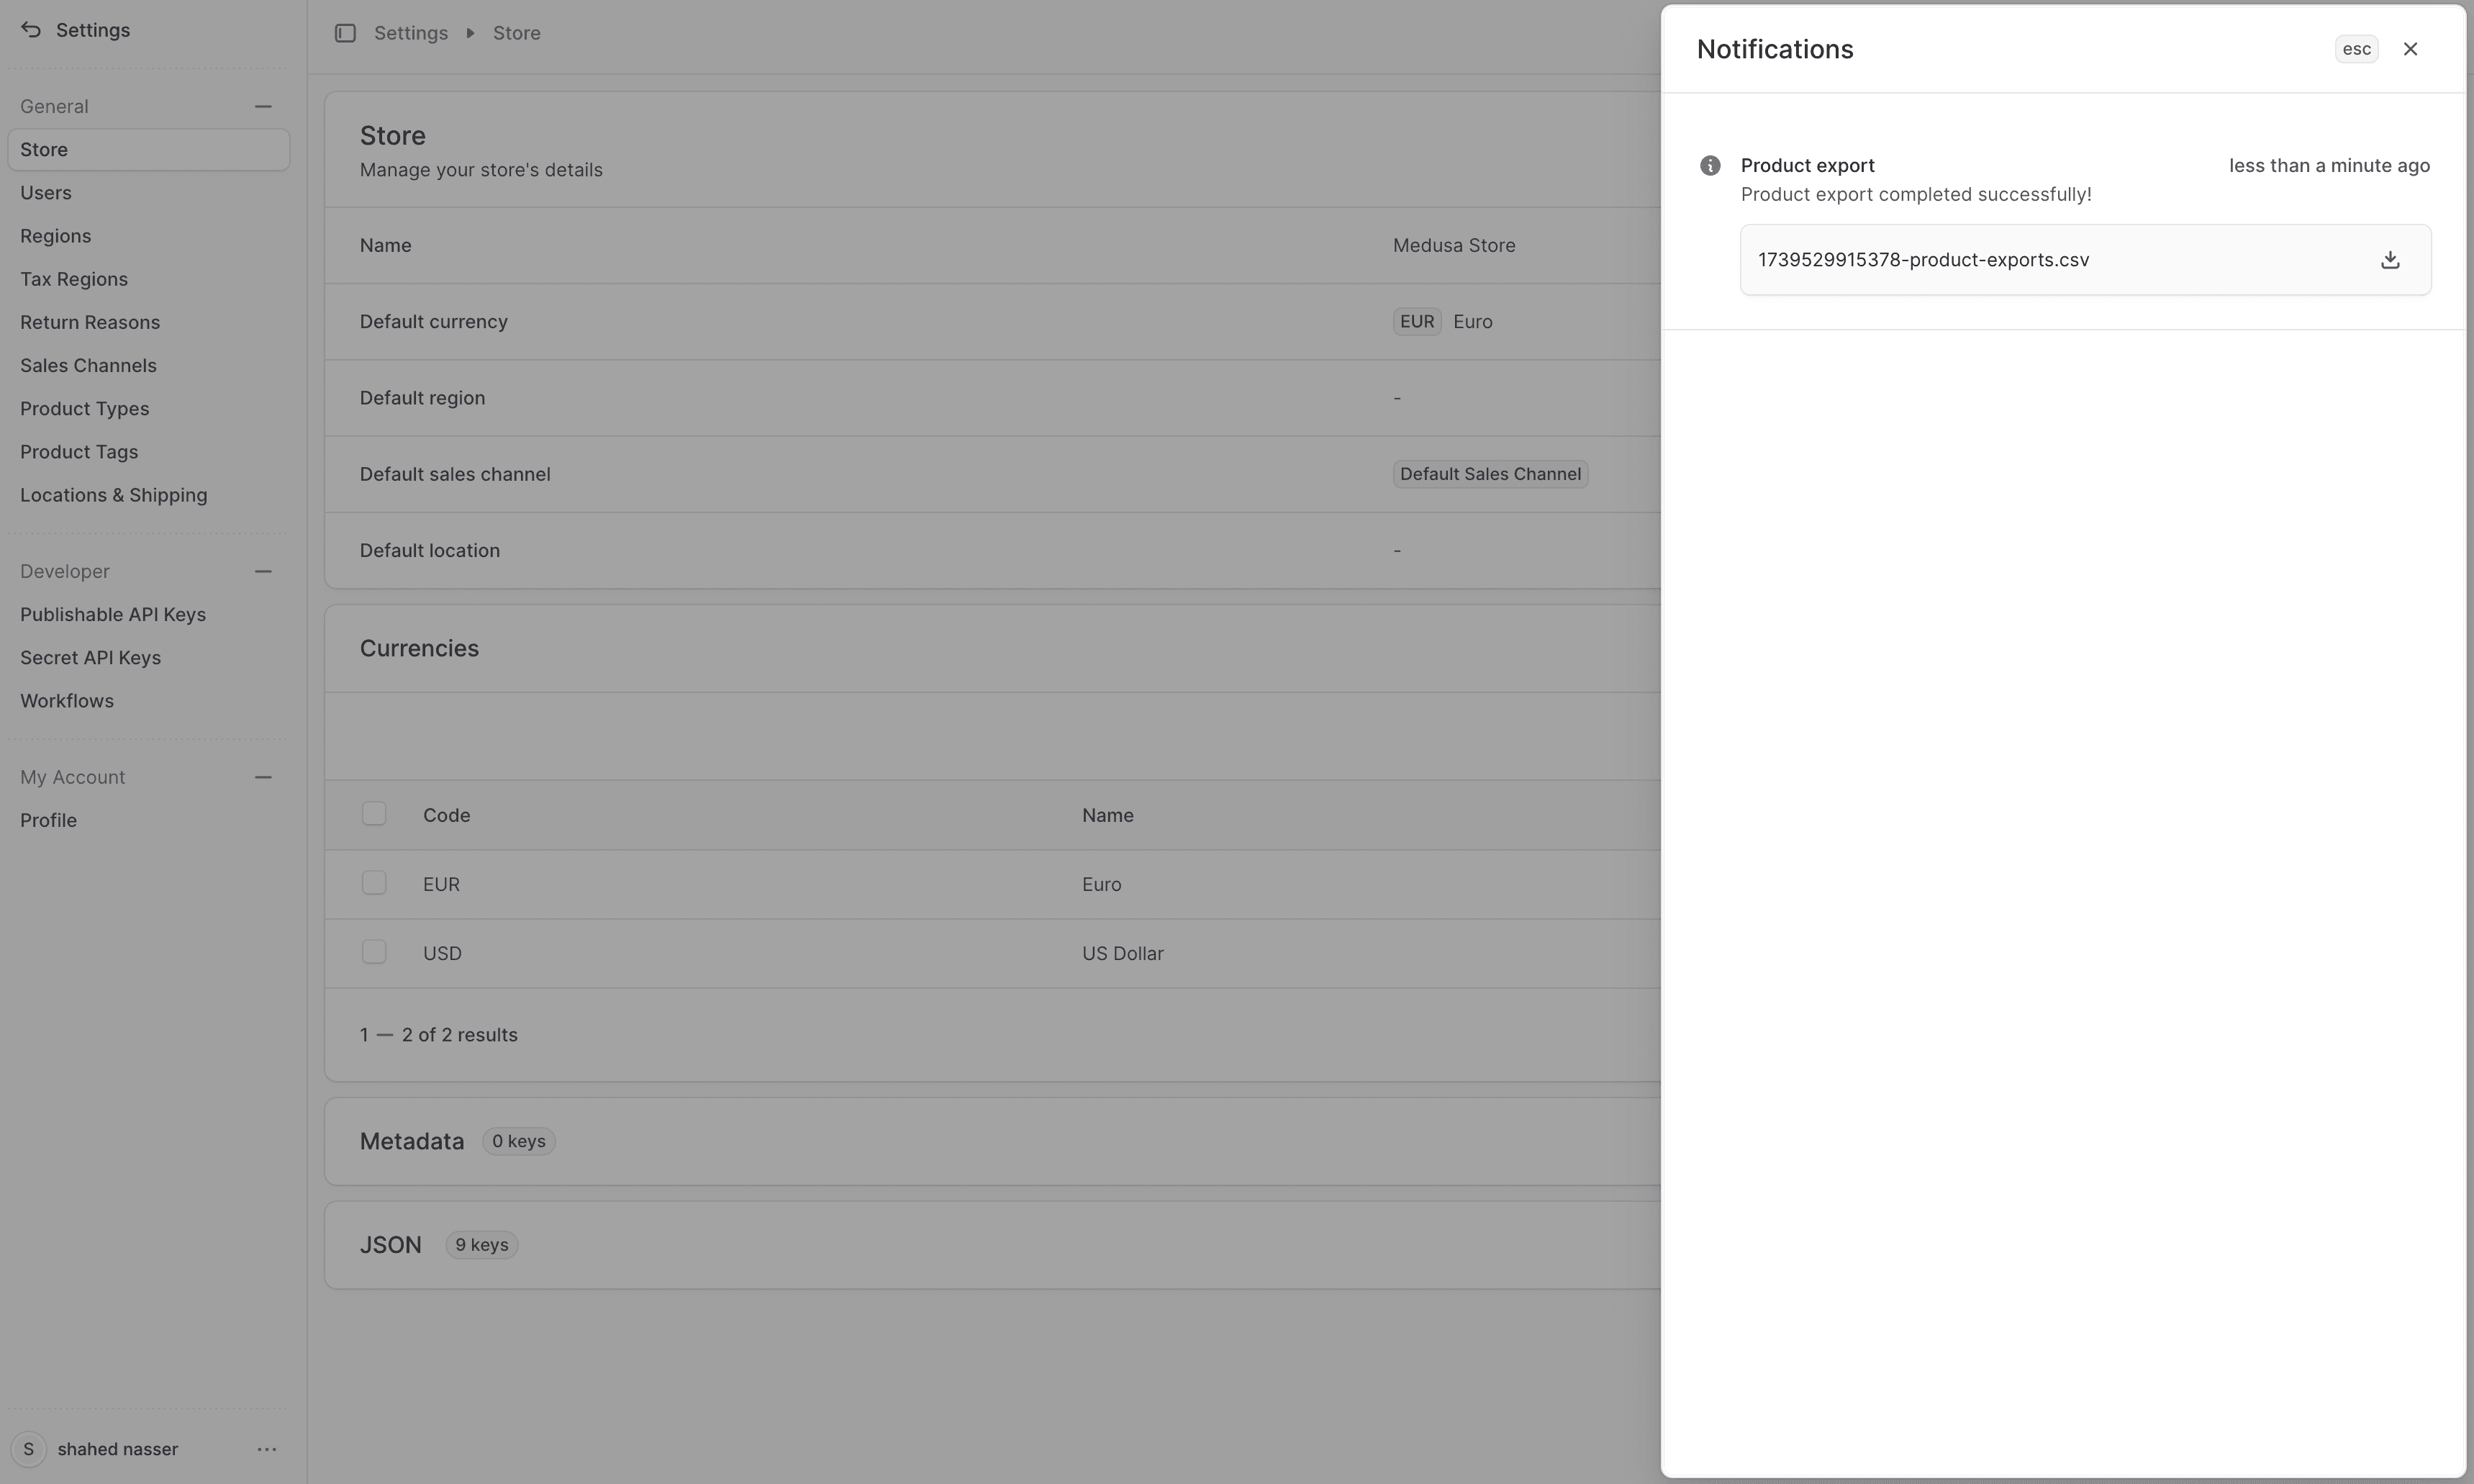Close the Notifications panel

click(x=2410, y=48)
